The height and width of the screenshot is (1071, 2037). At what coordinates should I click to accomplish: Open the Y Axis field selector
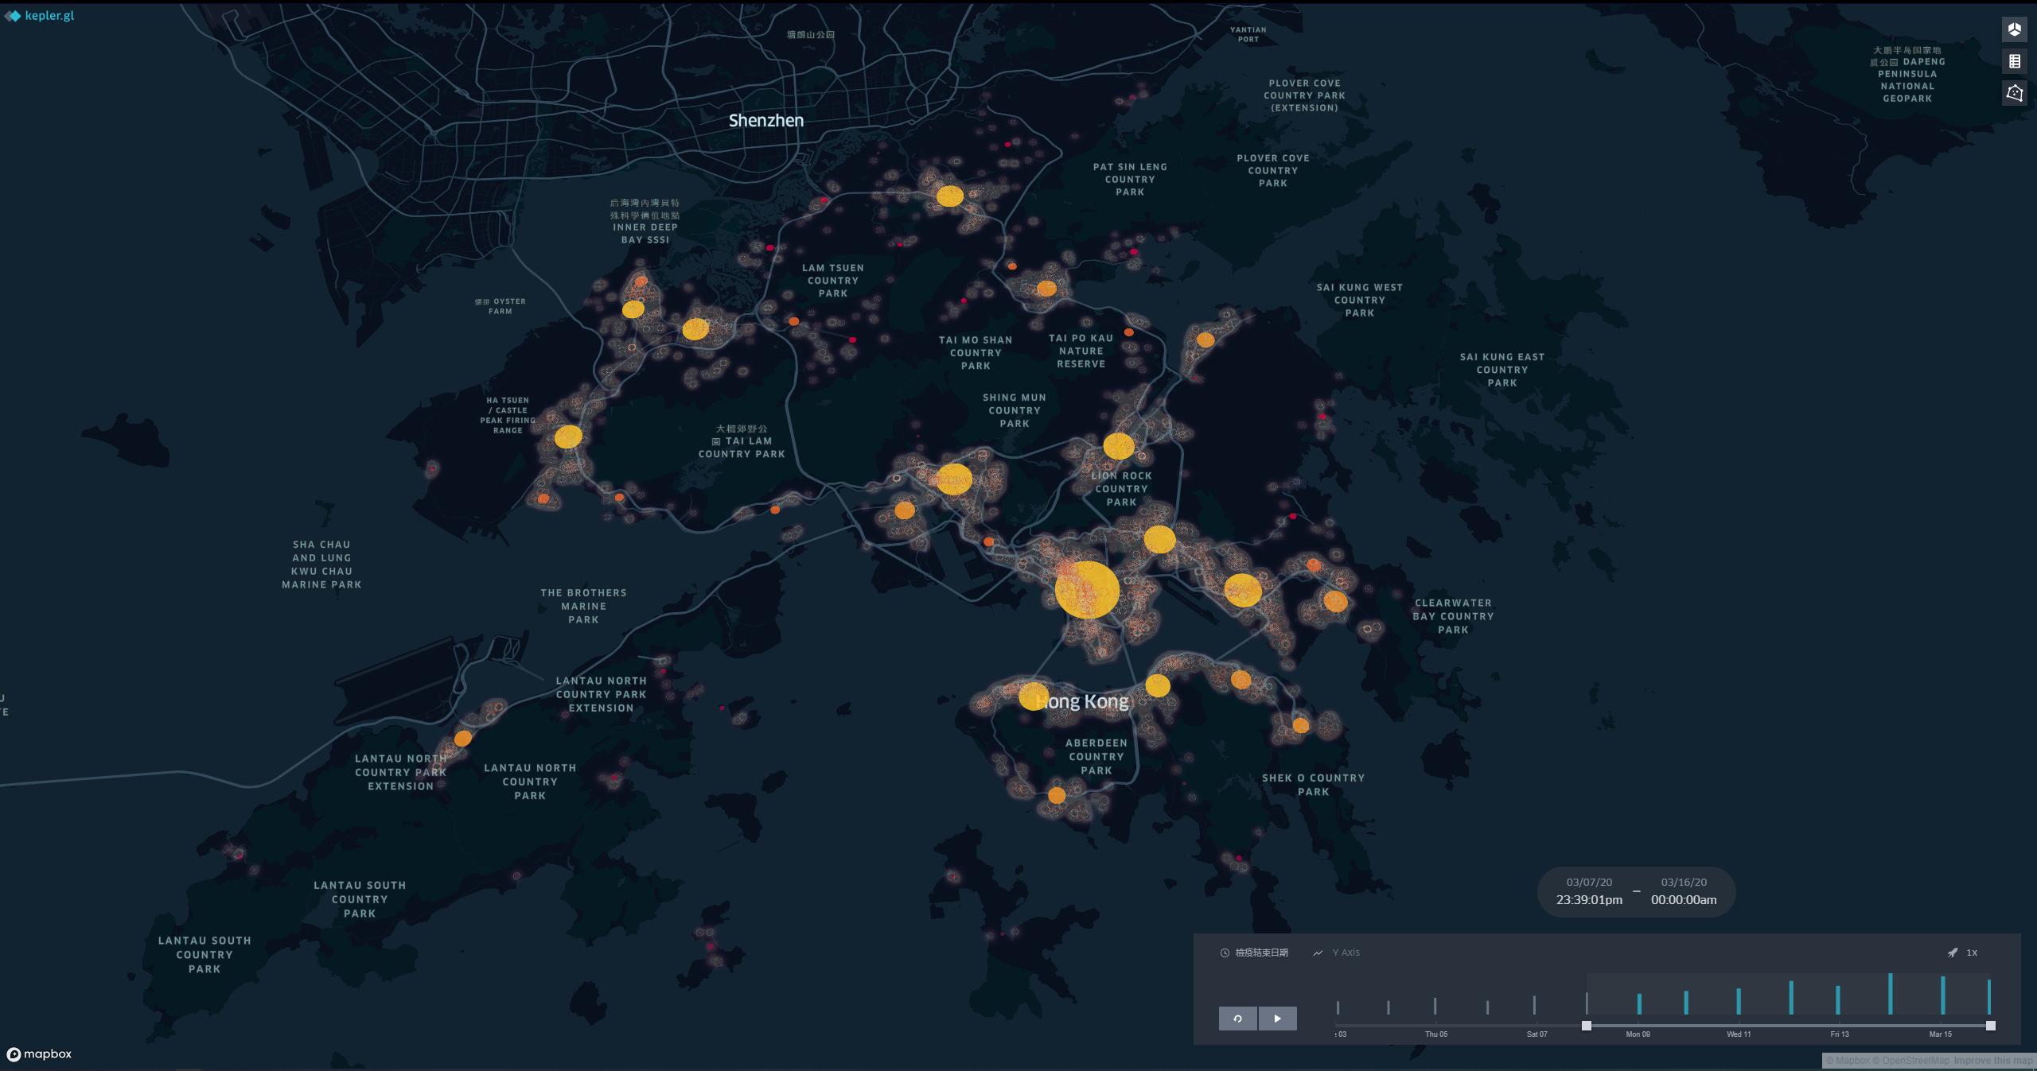[1346, 953]
